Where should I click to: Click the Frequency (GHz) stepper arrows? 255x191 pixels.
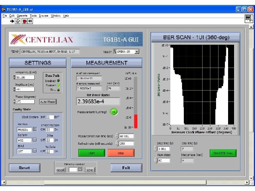point(14,77)
